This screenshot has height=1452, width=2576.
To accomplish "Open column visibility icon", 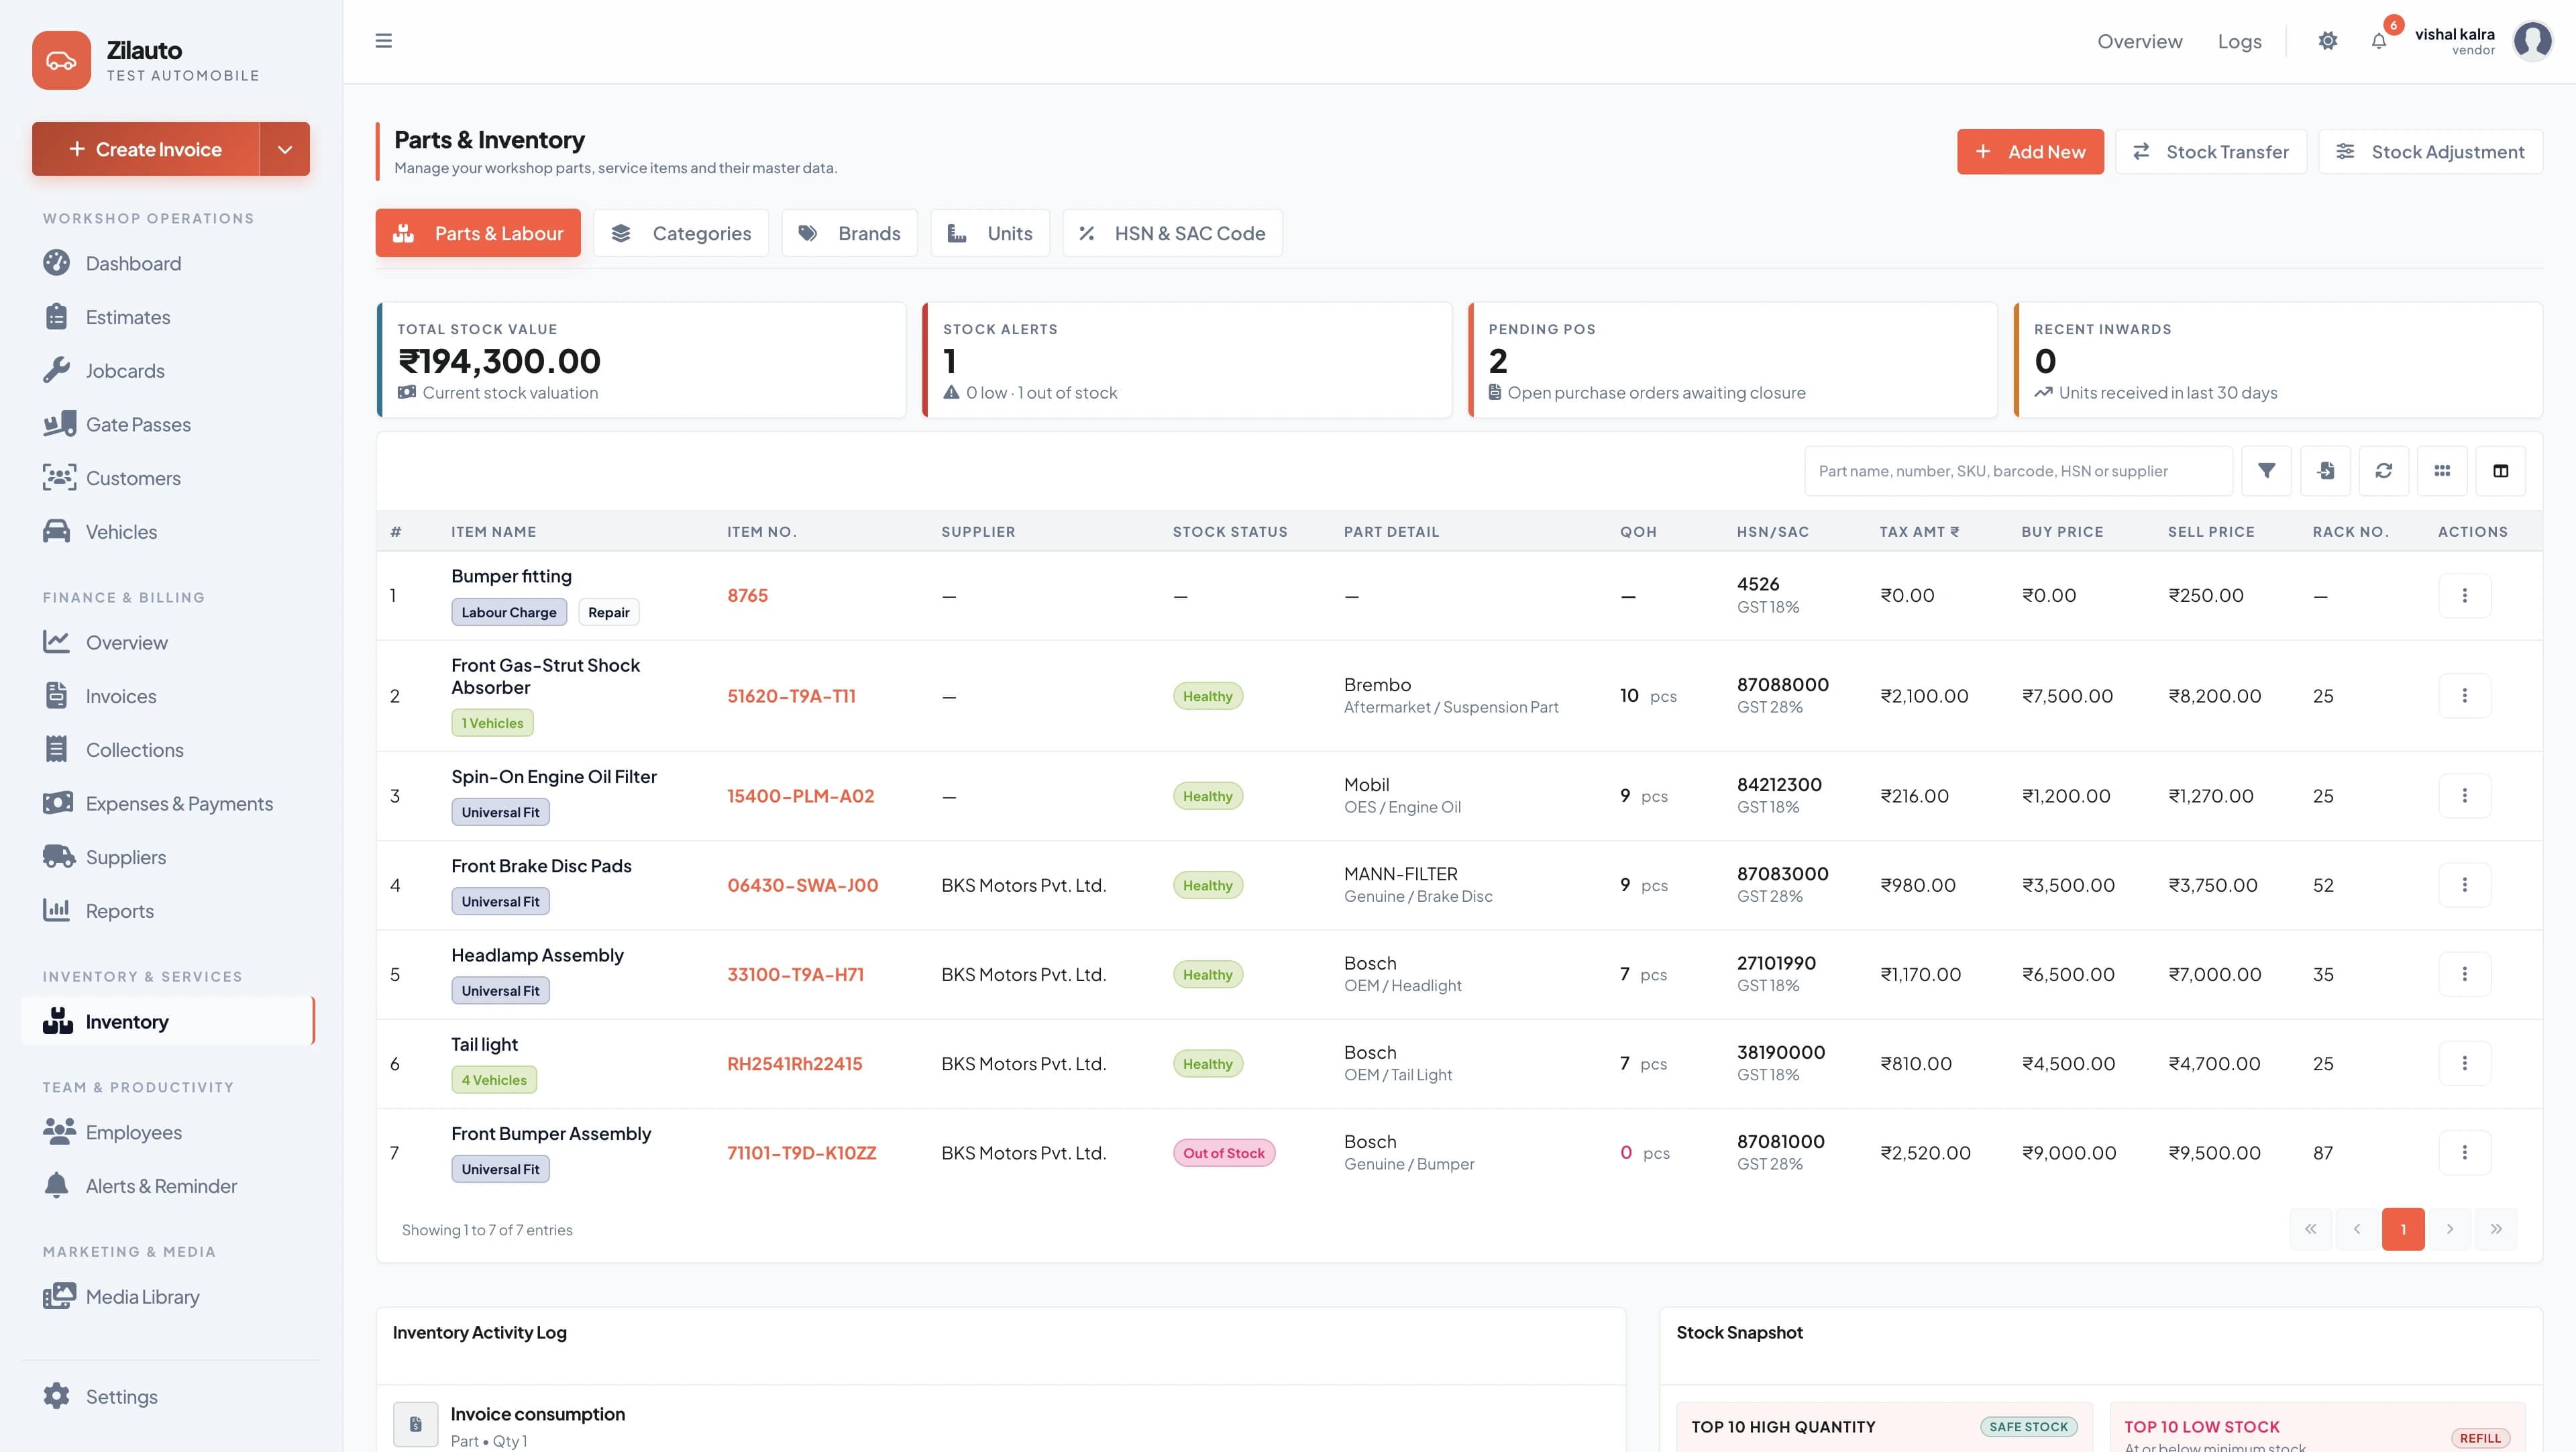I will 2501,471.
